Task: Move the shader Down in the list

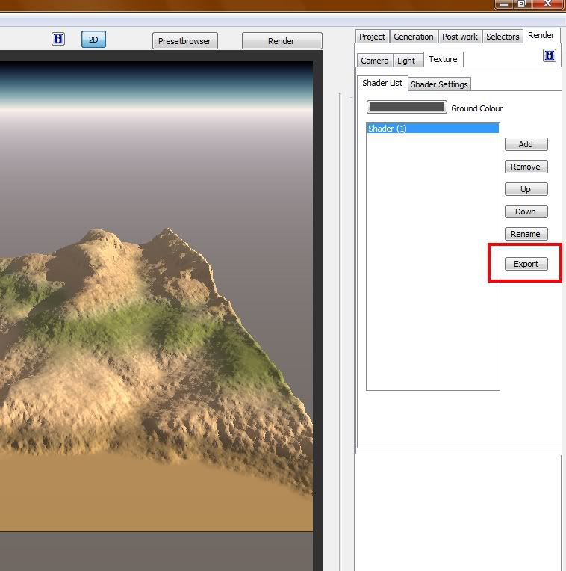Action: (x=526, y=212)
